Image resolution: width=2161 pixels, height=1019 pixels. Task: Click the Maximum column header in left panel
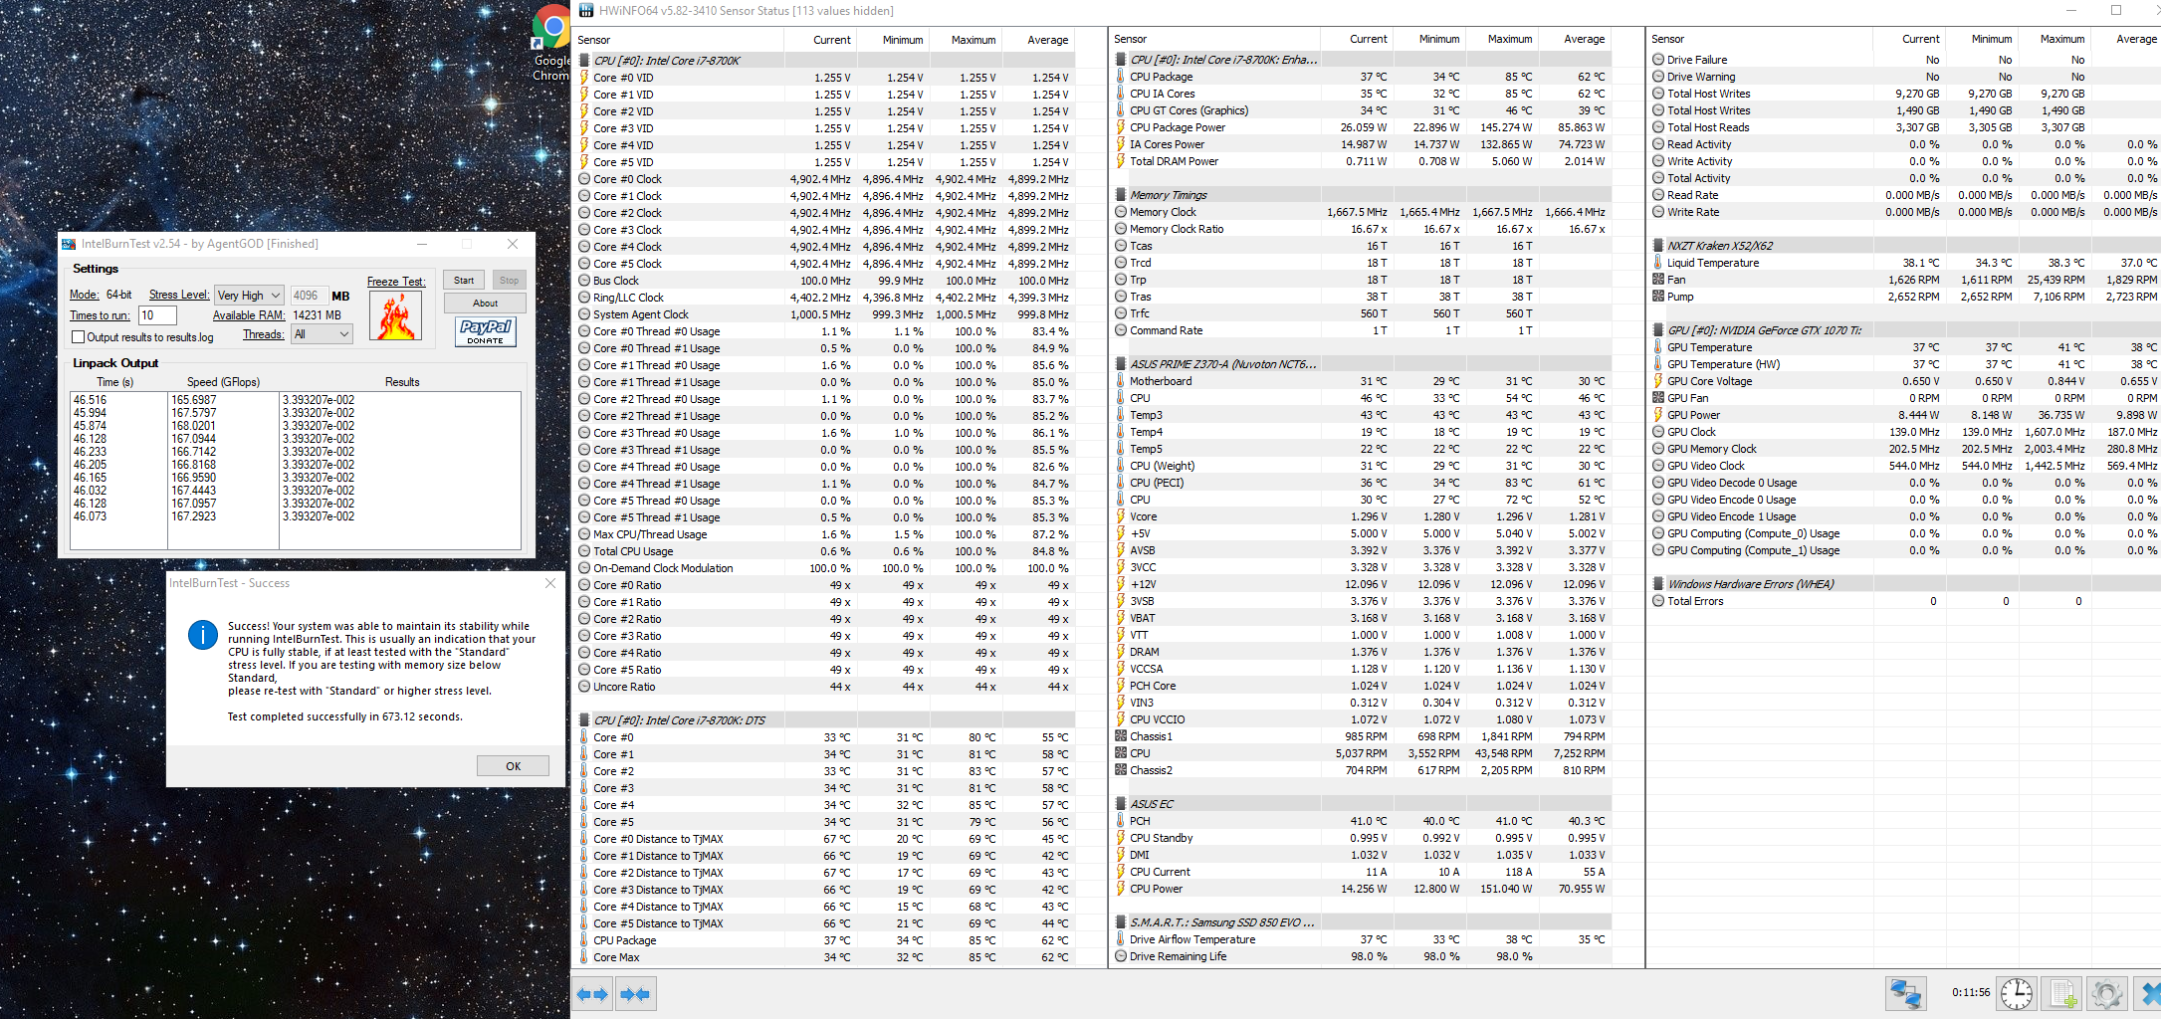[972, 40]
